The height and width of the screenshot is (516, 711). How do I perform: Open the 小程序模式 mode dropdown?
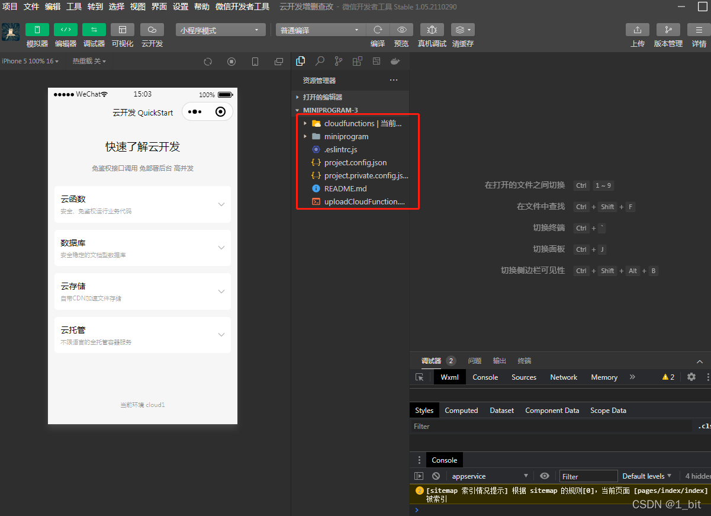[x=221, y=30]
